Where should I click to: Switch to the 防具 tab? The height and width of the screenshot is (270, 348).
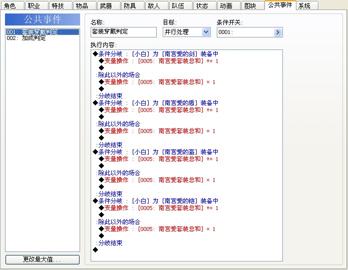(133, 5)
